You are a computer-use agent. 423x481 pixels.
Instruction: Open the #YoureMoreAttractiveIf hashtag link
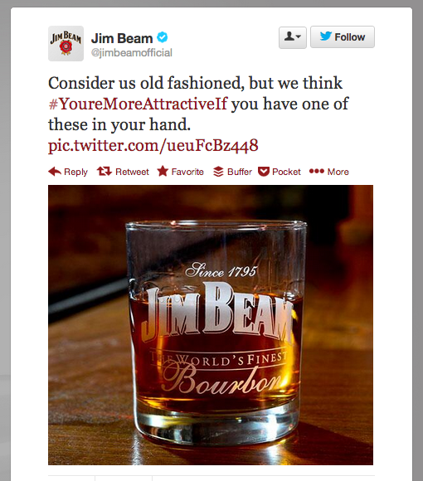tap(138, 104)
